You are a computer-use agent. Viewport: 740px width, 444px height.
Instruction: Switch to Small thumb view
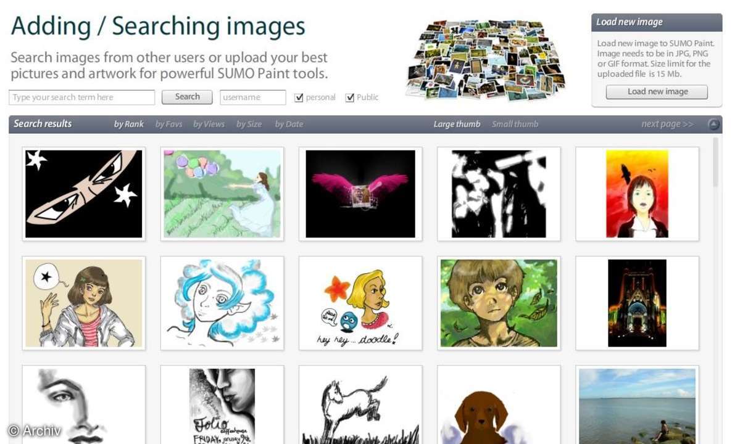point(515,124)
